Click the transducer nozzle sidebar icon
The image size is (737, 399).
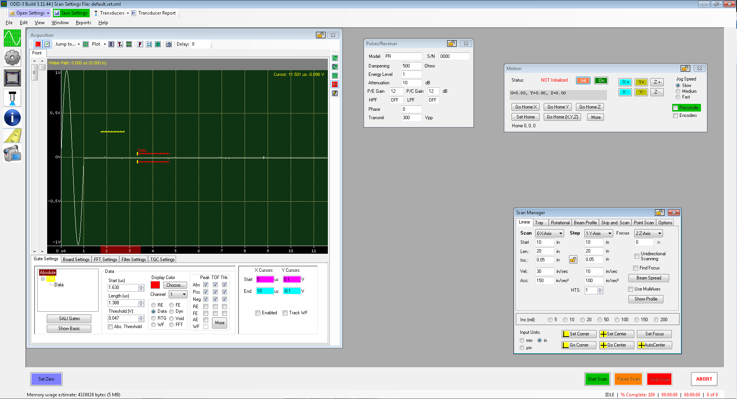(x=12, y=98)
